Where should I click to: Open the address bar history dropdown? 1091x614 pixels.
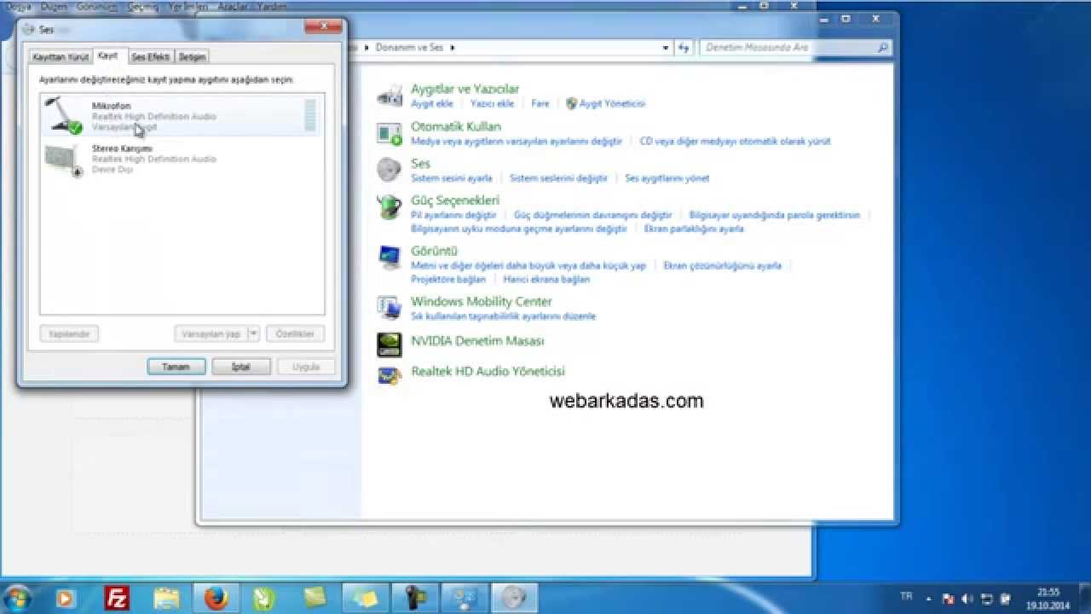tap(666, 48)
